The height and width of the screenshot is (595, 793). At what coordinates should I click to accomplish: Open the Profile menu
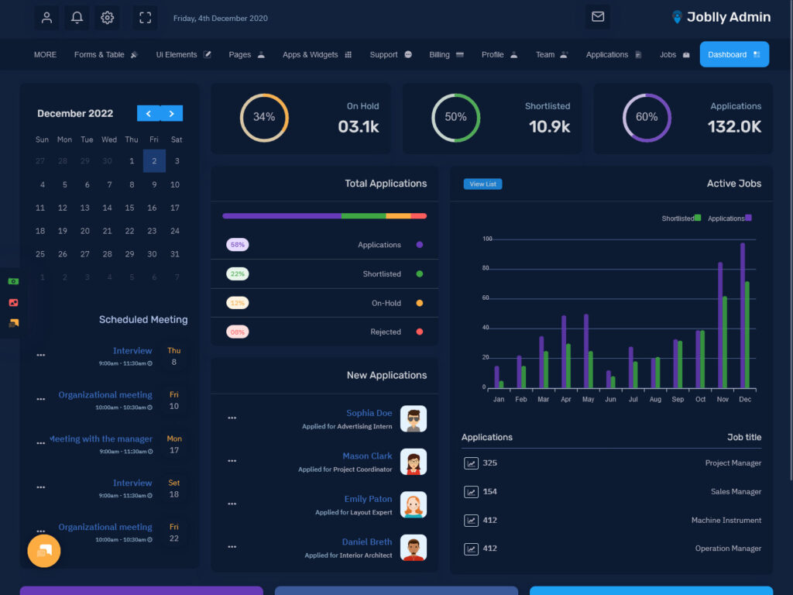(499, 55)
